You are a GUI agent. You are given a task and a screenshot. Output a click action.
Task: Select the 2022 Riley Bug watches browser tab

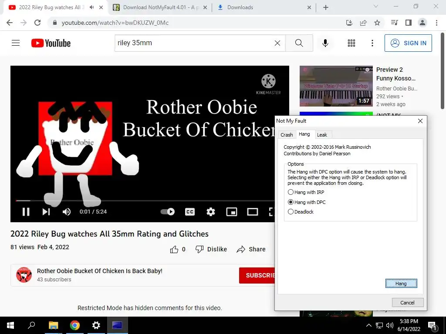(51, 7)
